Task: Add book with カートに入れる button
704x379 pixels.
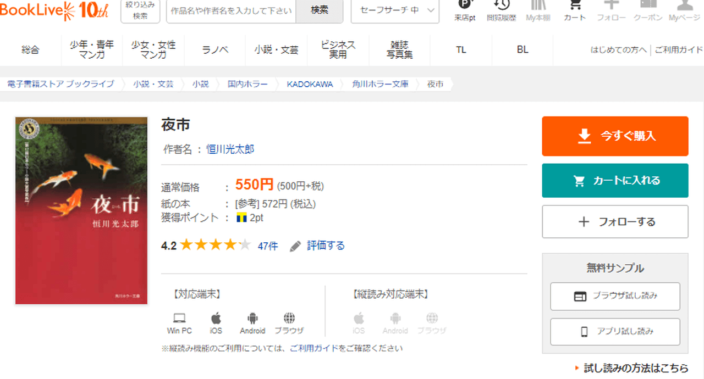Action: pyautogui.click(x=615, y=181)
